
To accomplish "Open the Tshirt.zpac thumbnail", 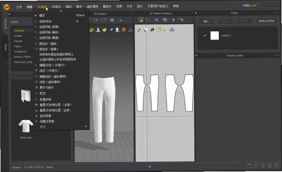I will pyautogui.click(x=26, y=127).
